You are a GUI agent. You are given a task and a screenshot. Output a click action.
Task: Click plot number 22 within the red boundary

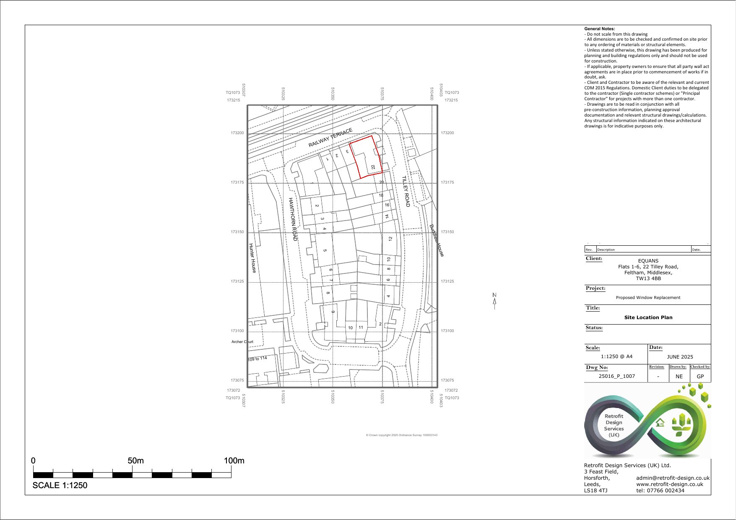tap(372, 166)
